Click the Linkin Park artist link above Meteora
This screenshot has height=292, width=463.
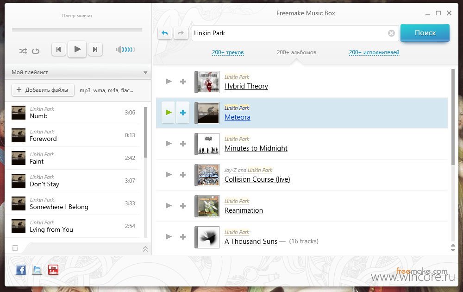[237, 108]
